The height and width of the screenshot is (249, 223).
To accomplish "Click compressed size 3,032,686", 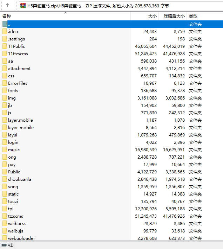I will [x=175, y=98].
